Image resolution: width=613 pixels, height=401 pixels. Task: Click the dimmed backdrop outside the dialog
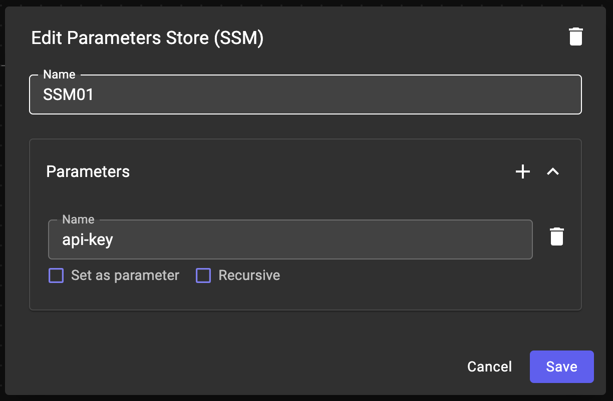2,200
